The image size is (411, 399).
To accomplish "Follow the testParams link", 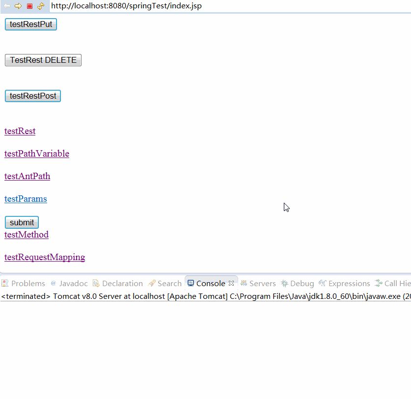I will pyautogui.click(x=26, y=199).
